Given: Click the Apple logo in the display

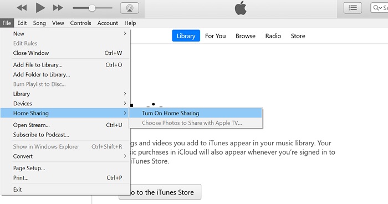Looking at the screenshot, I should [x=241, y=8].
